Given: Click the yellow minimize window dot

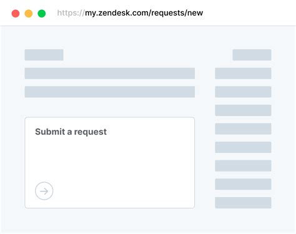Looking at the screenshot, I should pos(29,14).
